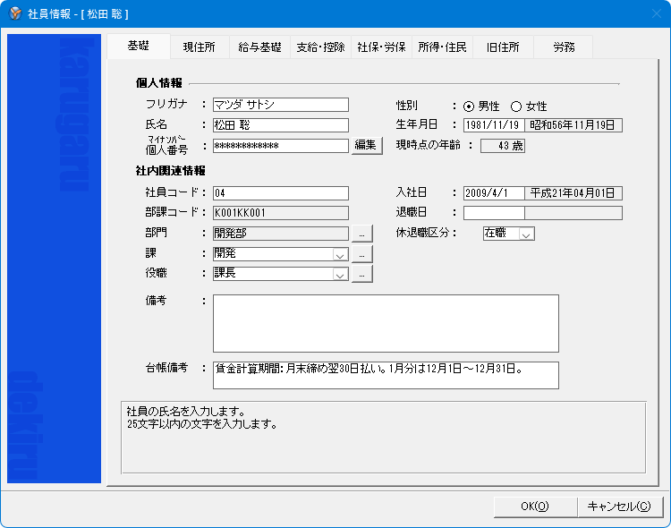Click the 氏名 input field
Screen dimensions: 671x528
279,125
